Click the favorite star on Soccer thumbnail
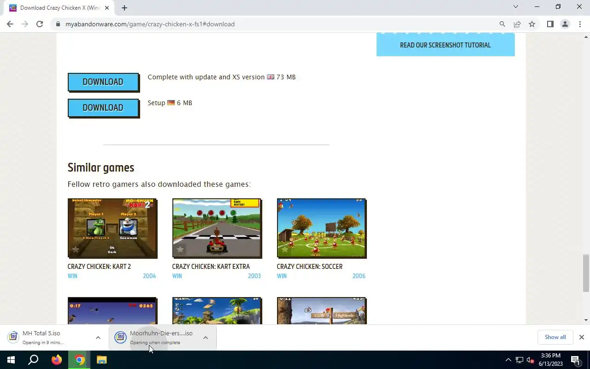This screenshot has width=590, height=369. click(x=285, y=250)
